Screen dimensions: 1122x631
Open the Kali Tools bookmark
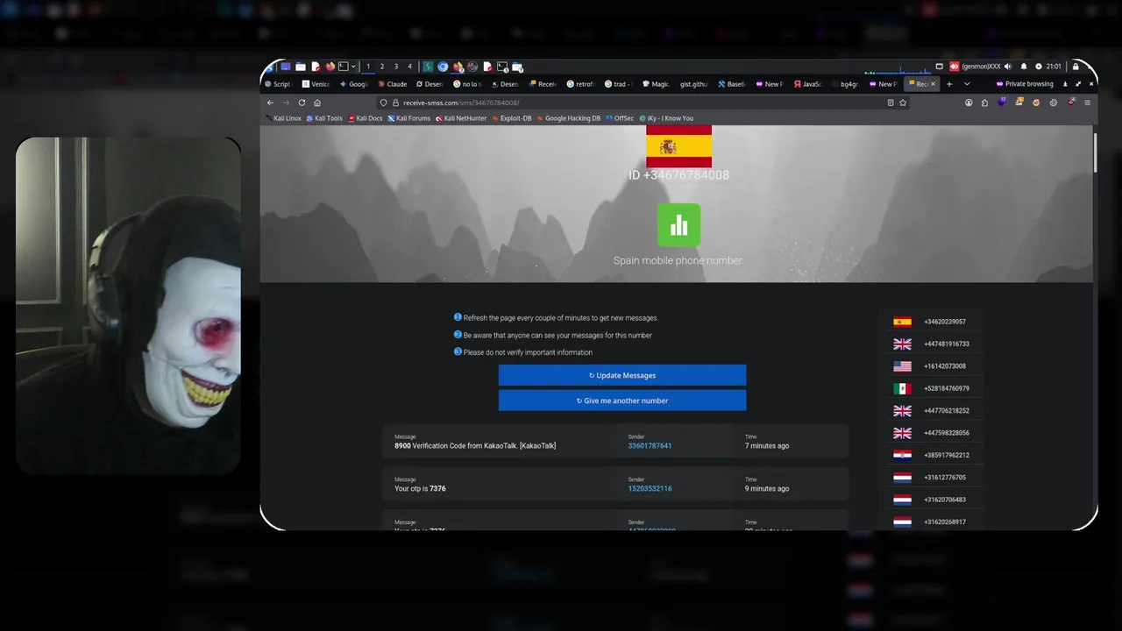tap(324, 118)
